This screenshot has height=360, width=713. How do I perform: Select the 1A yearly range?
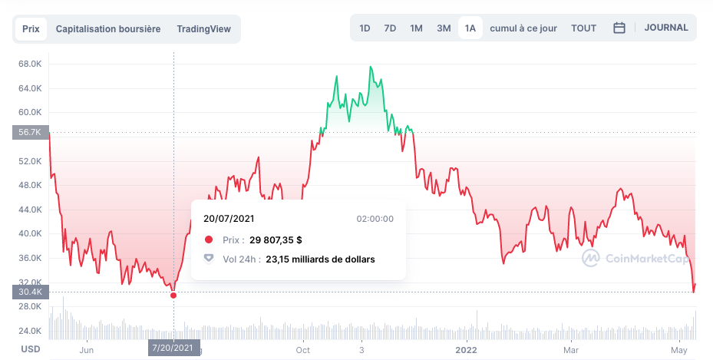coord(470,28)
